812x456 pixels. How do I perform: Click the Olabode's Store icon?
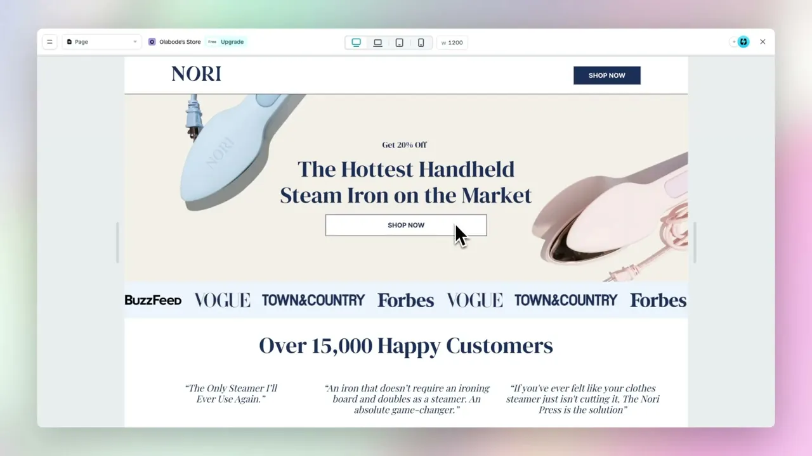[152, 42]
